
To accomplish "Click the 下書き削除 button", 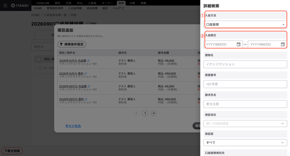I will (12, 151).
